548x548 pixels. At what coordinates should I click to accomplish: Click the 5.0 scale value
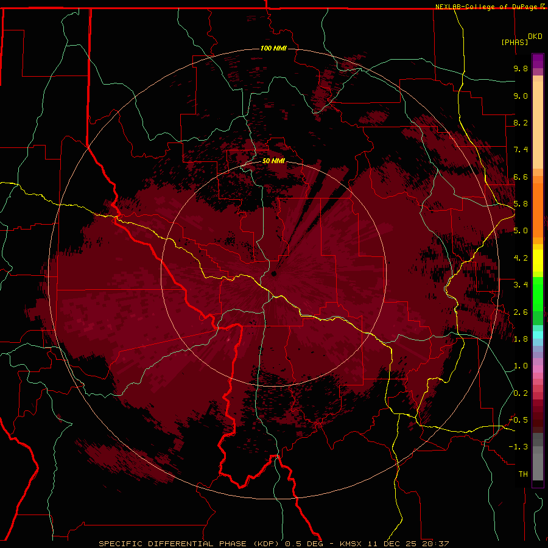pyautogui.click(x=521, y=231)
